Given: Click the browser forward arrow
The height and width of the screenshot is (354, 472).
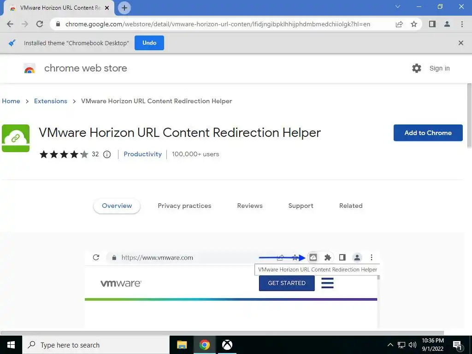Looking at the screenshot, I should coord(25,24).
